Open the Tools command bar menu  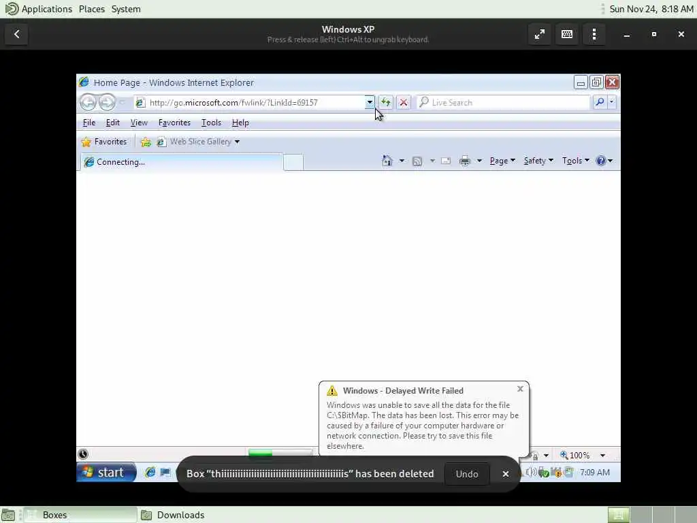click(x=576, y=161)
